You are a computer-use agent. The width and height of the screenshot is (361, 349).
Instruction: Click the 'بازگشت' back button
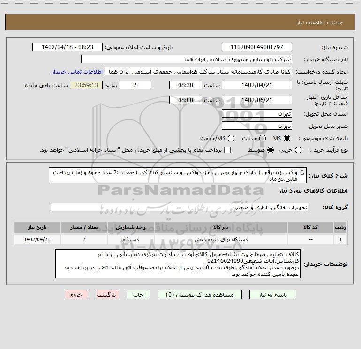107,295
